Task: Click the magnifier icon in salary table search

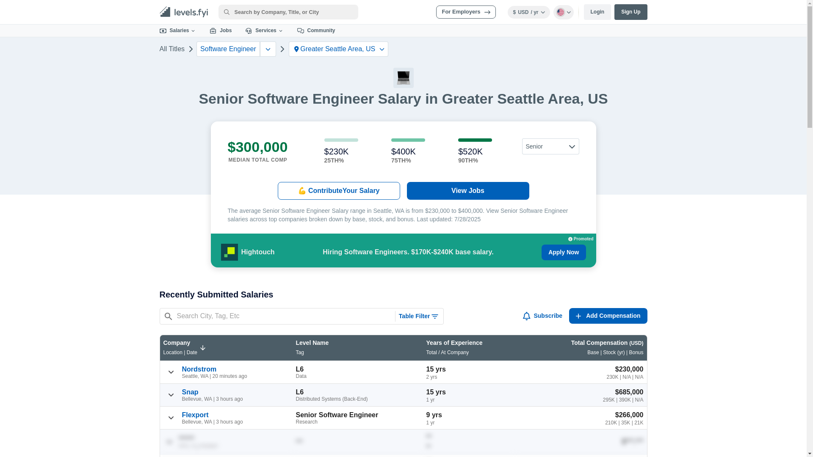Action: pos(168,316)
